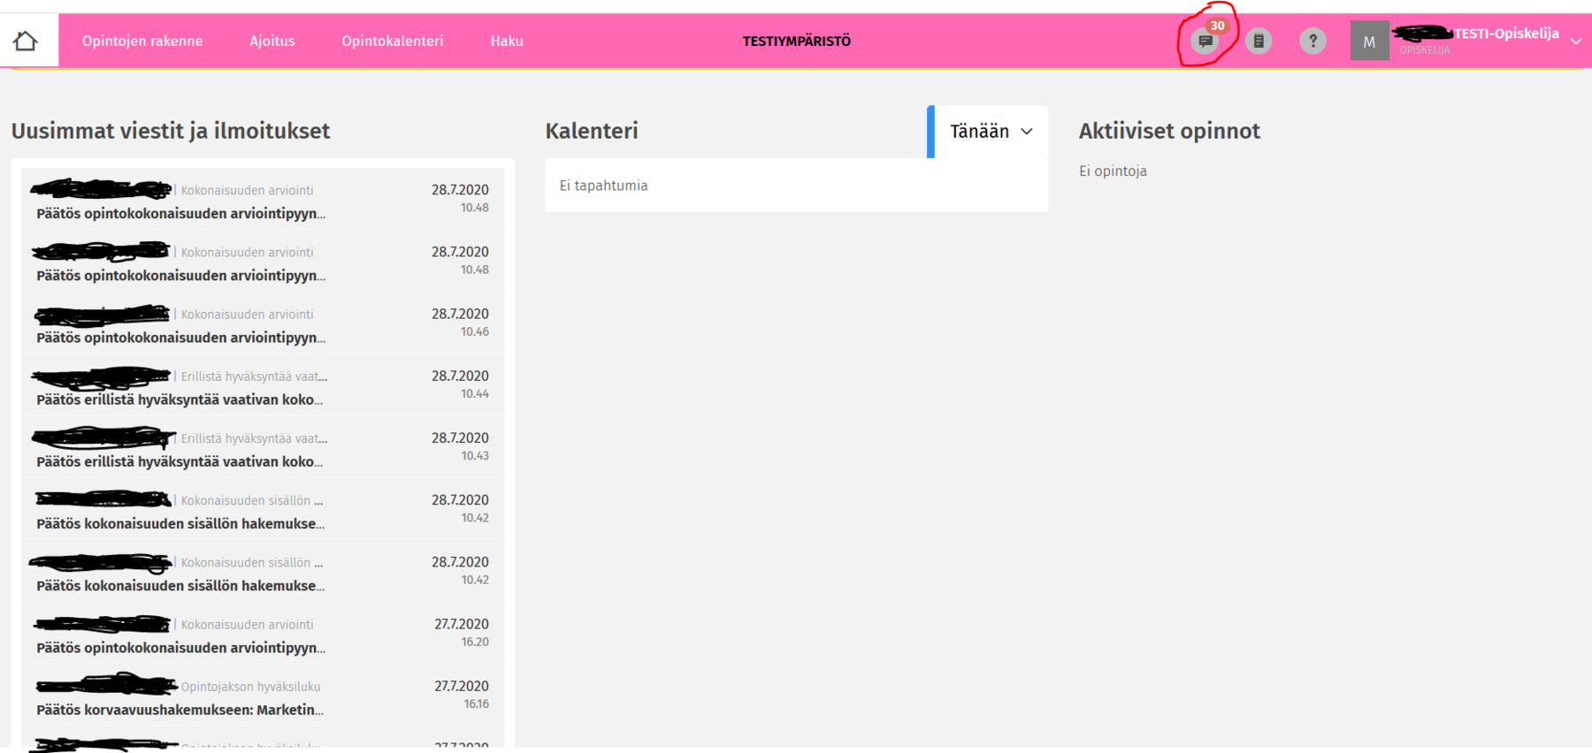The image size is (1592, 753).
Task: Select Haku in the top navigation
Action: [507, 41]
